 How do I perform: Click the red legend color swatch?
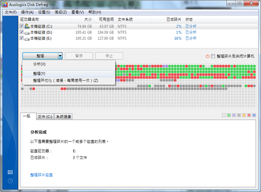tap(249, 115)
